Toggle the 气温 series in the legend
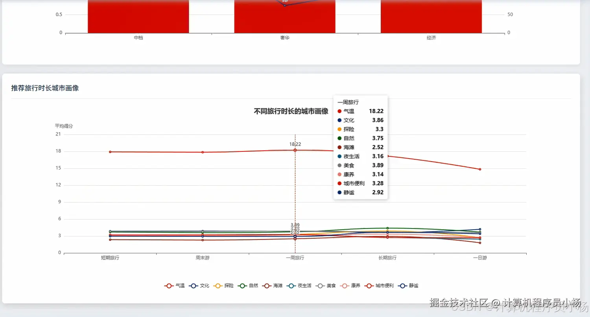This screenshot has width=590, height=317. click(x=174, y=286)
